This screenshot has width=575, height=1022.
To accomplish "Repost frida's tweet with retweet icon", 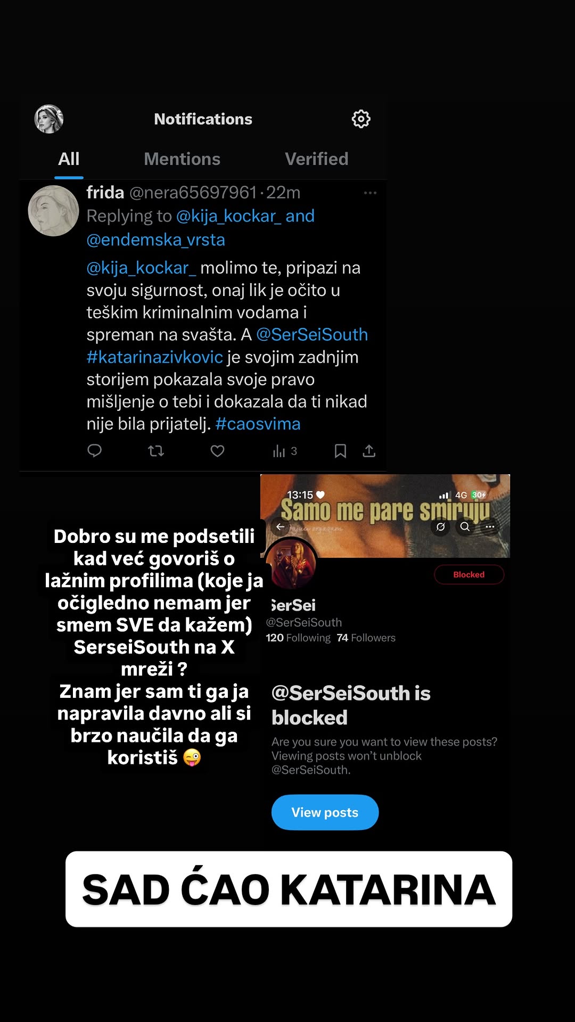I will click(x=155, y=451).
